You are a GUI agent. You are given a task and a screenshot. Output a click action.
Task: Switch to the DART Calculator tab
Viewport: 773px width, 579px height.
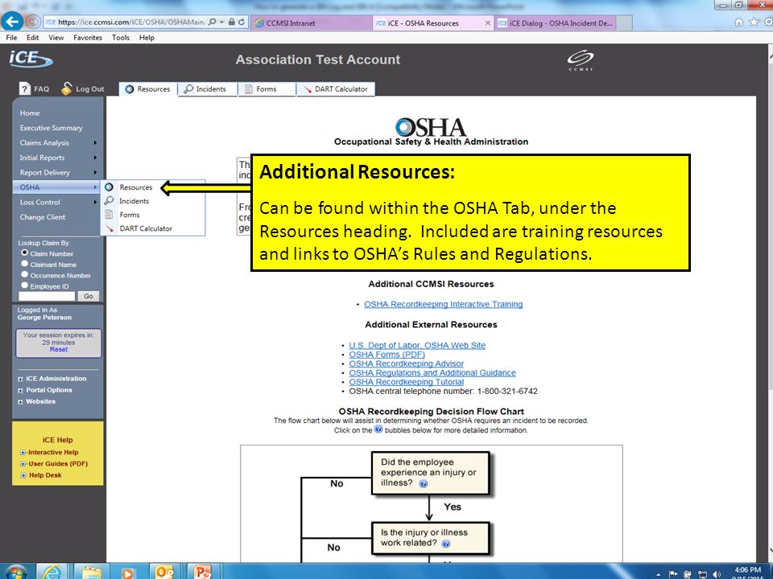point(335,89)
